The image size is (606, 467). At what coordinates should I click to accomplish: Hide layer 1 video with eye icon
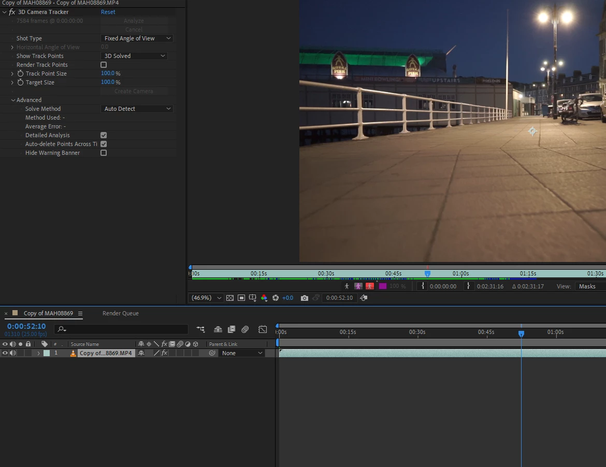pos(5,353)
